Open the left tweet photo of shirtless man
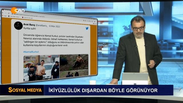This screenshot has width=183, height=103. pos(41,68)
